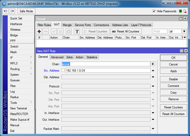Image resolution: width=190 pixels, height=136 pixels.
Task: Open the Wireless menu item
Action: (x=21, y=30)
